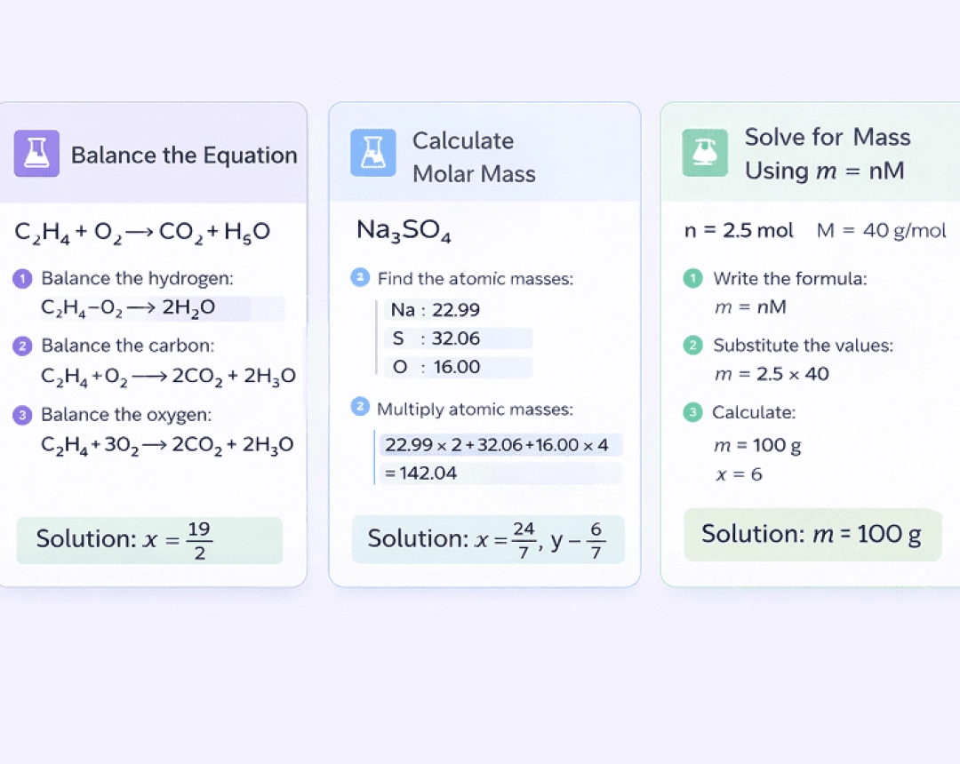Select the S : 32.06 atomic mass row

pos(458,338)
